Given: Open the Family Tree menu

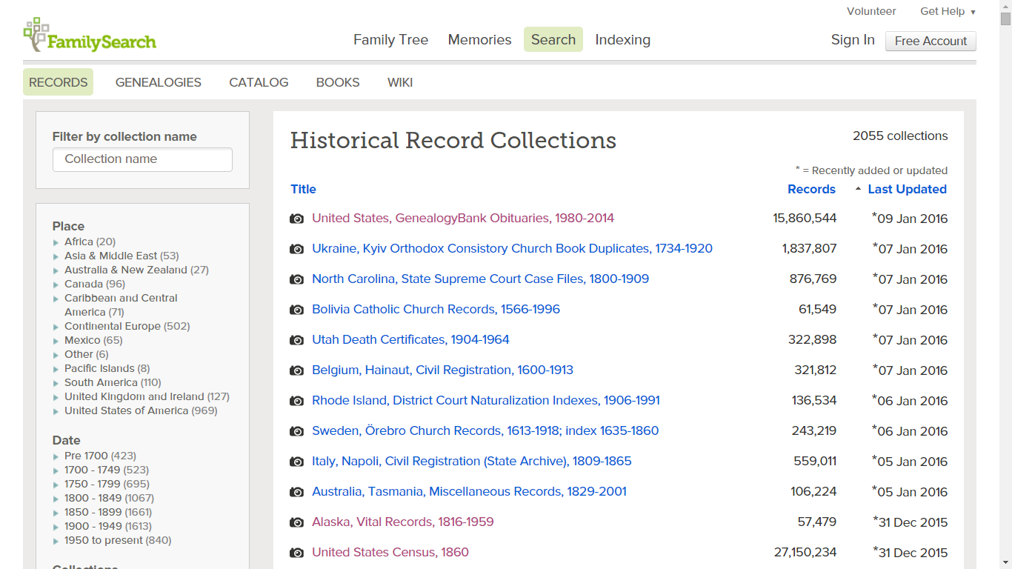Looking at the screenshot, I should click(391, 40).
